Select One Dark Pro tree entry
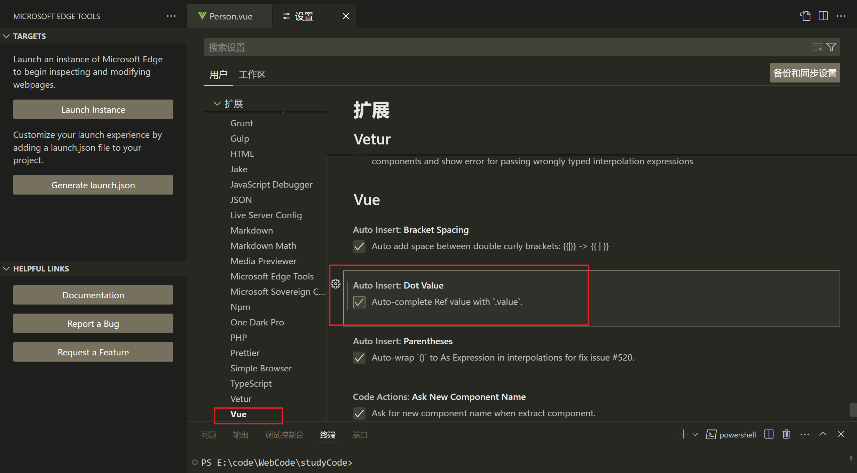This screenshot has width=857, height=473. tap(257, 322)
